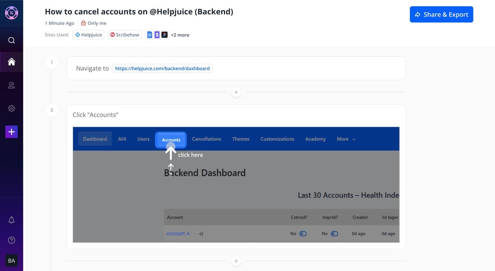Screen dimensions: 495x271
Task: Click the Scribe logo in the sidebar
Action: coord(12,13)
